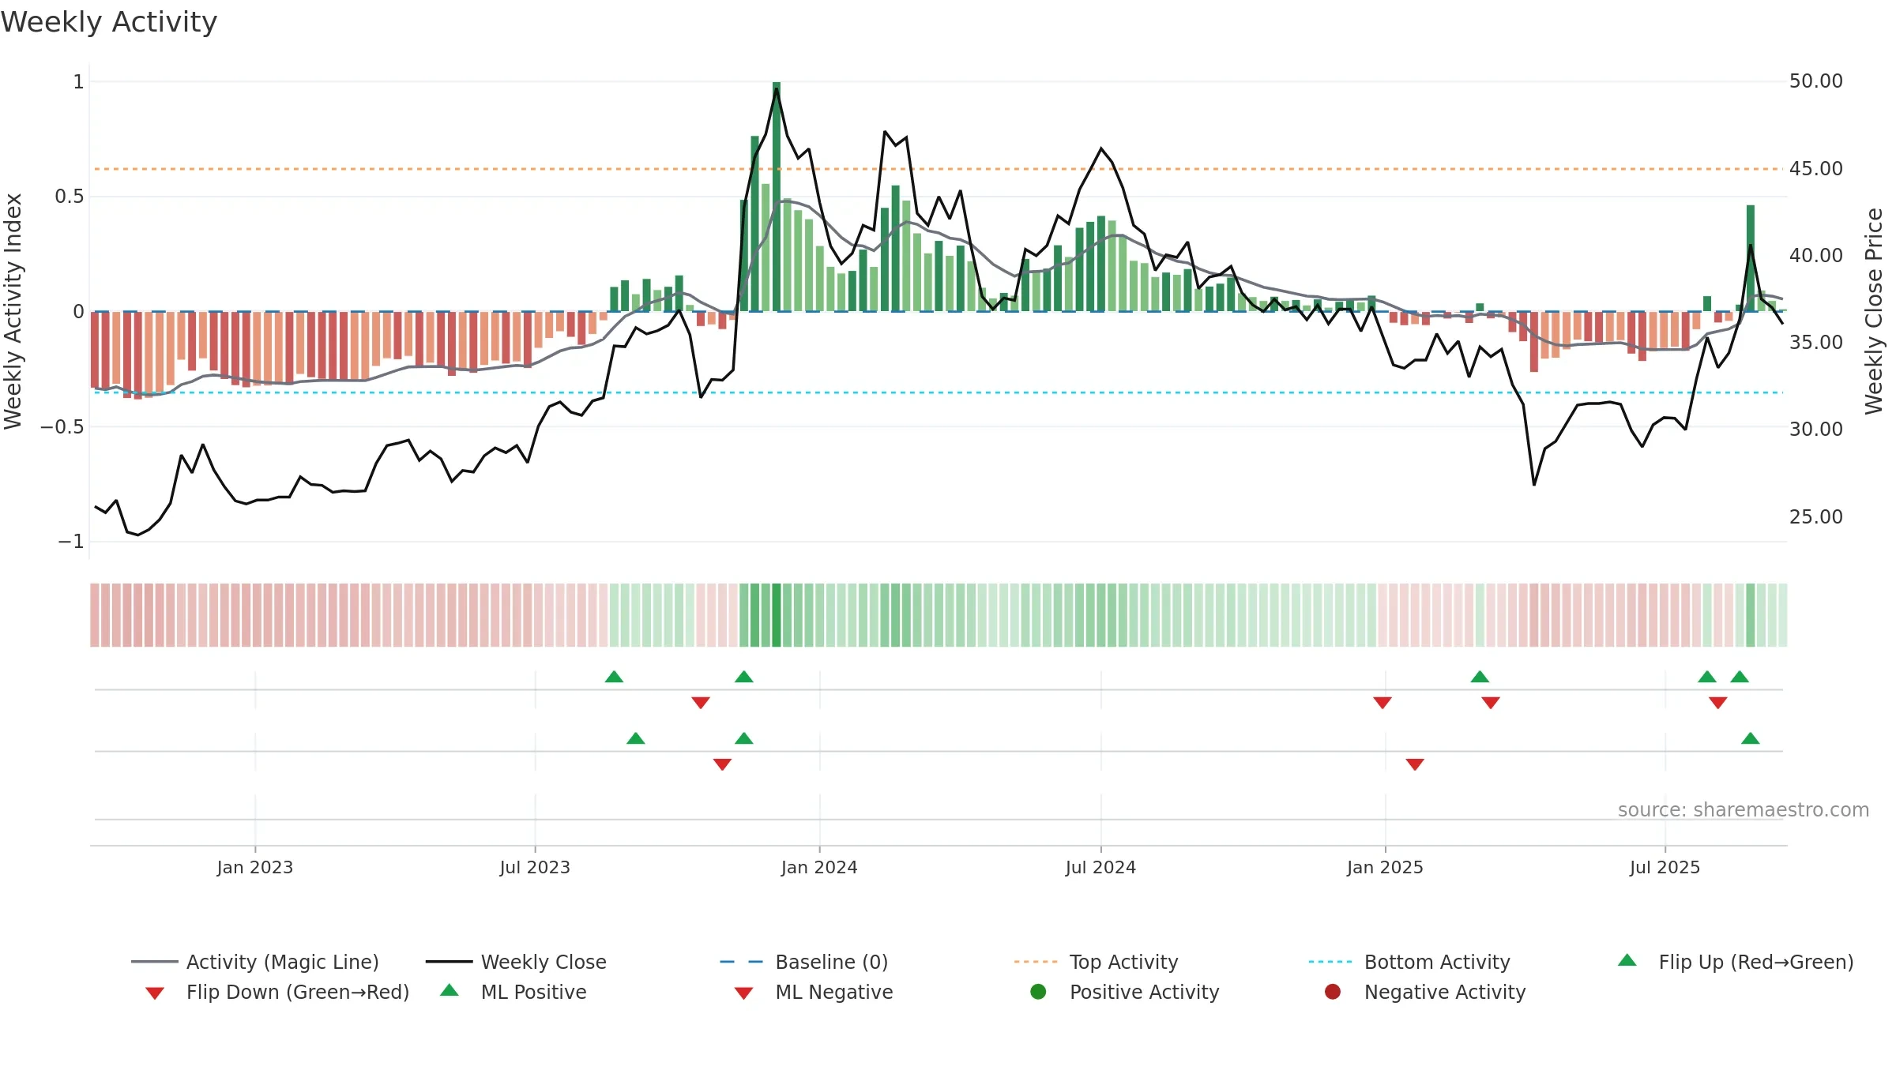The width and height of the screenshot is (1896, 1066).
Task: Click the 'Weekly Activity Index' axis title
Action: coord(13,311)
